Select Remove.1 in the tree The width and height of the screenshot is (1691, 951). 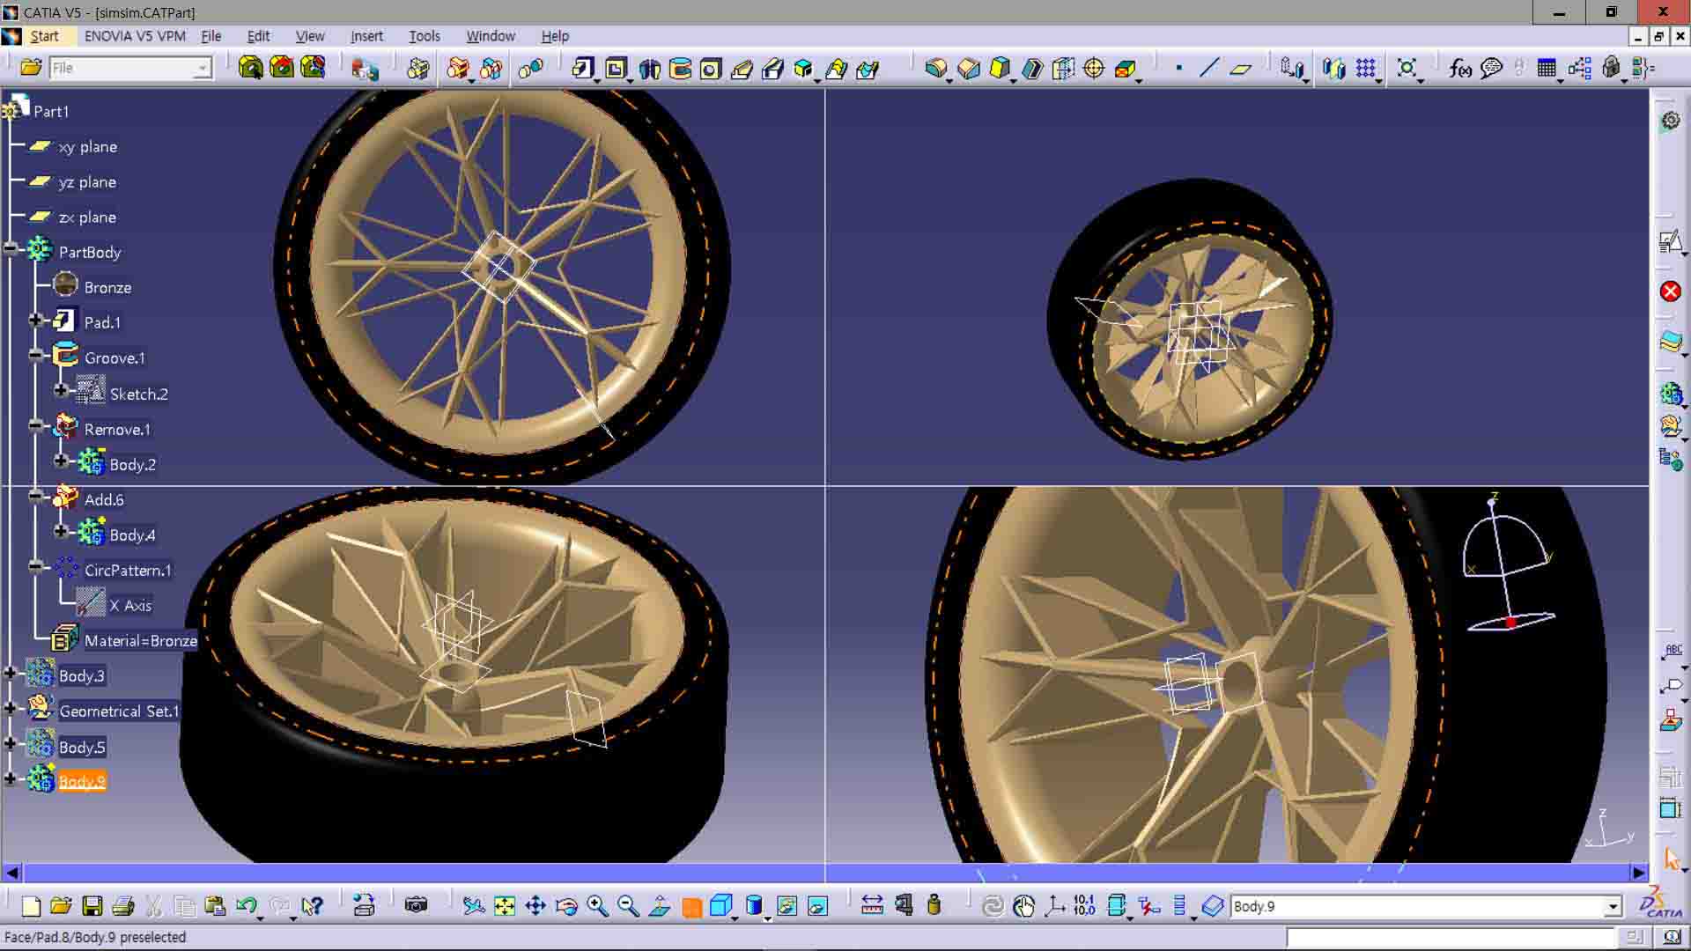117,430
